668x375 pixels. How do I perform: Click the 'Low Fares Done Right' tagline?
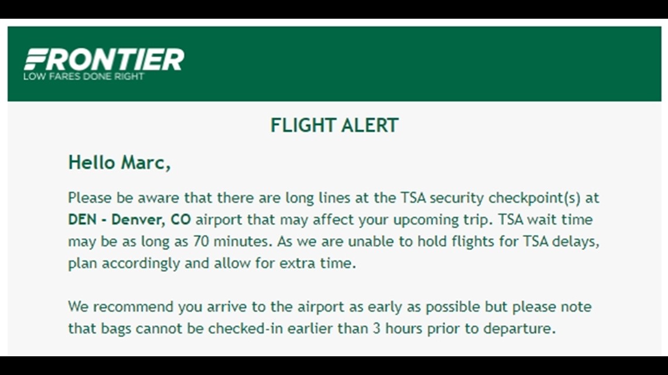click(x=84, y=77)
